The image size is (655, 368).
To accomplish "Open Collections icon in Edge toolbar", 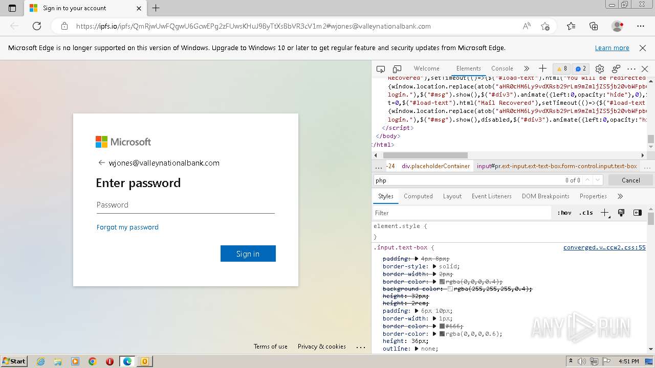I will pos(594,26).
